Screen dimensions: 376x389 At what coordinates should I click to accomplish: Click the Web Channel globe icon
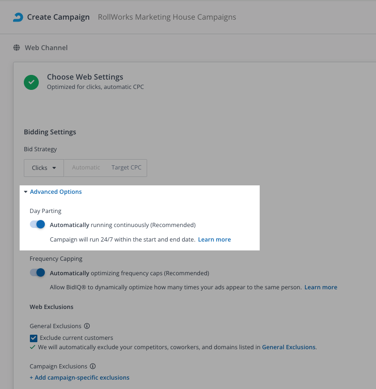pyautogui.click(x=17, y=48)
